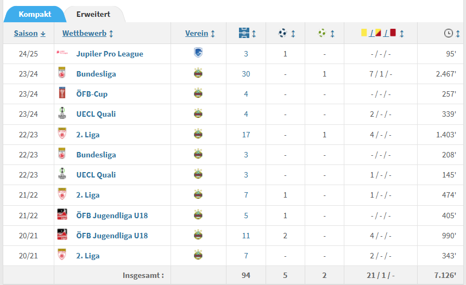Screen dimensions: 466x285
Task: Select the Kompakt tab
Action: pos(35,14)
